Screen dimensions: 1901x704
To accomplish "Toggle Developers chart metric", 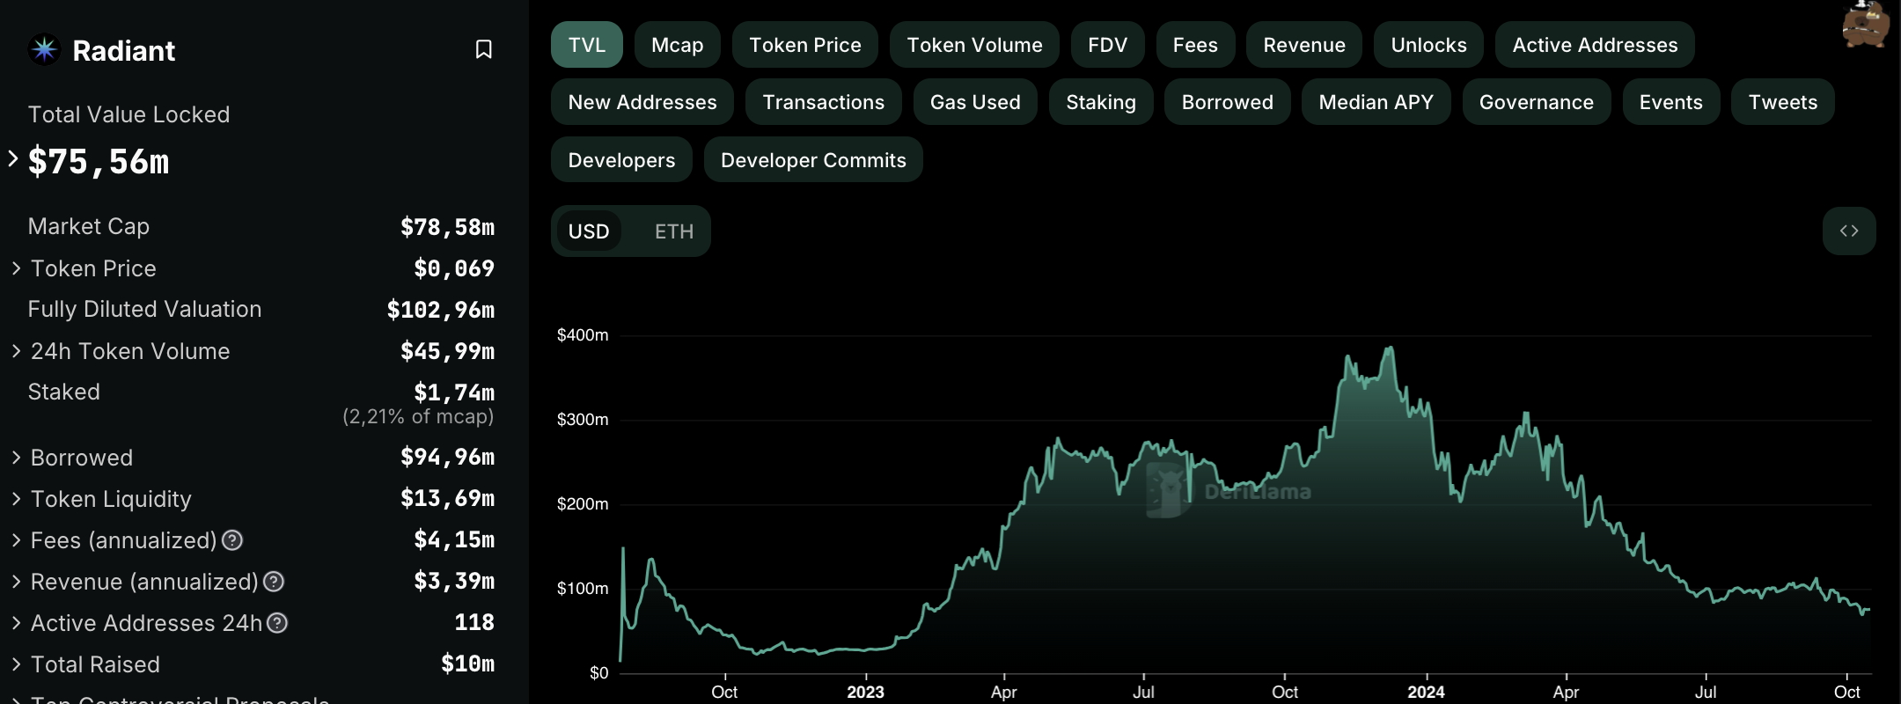I will pyautogui.click(x=621, y=160).
